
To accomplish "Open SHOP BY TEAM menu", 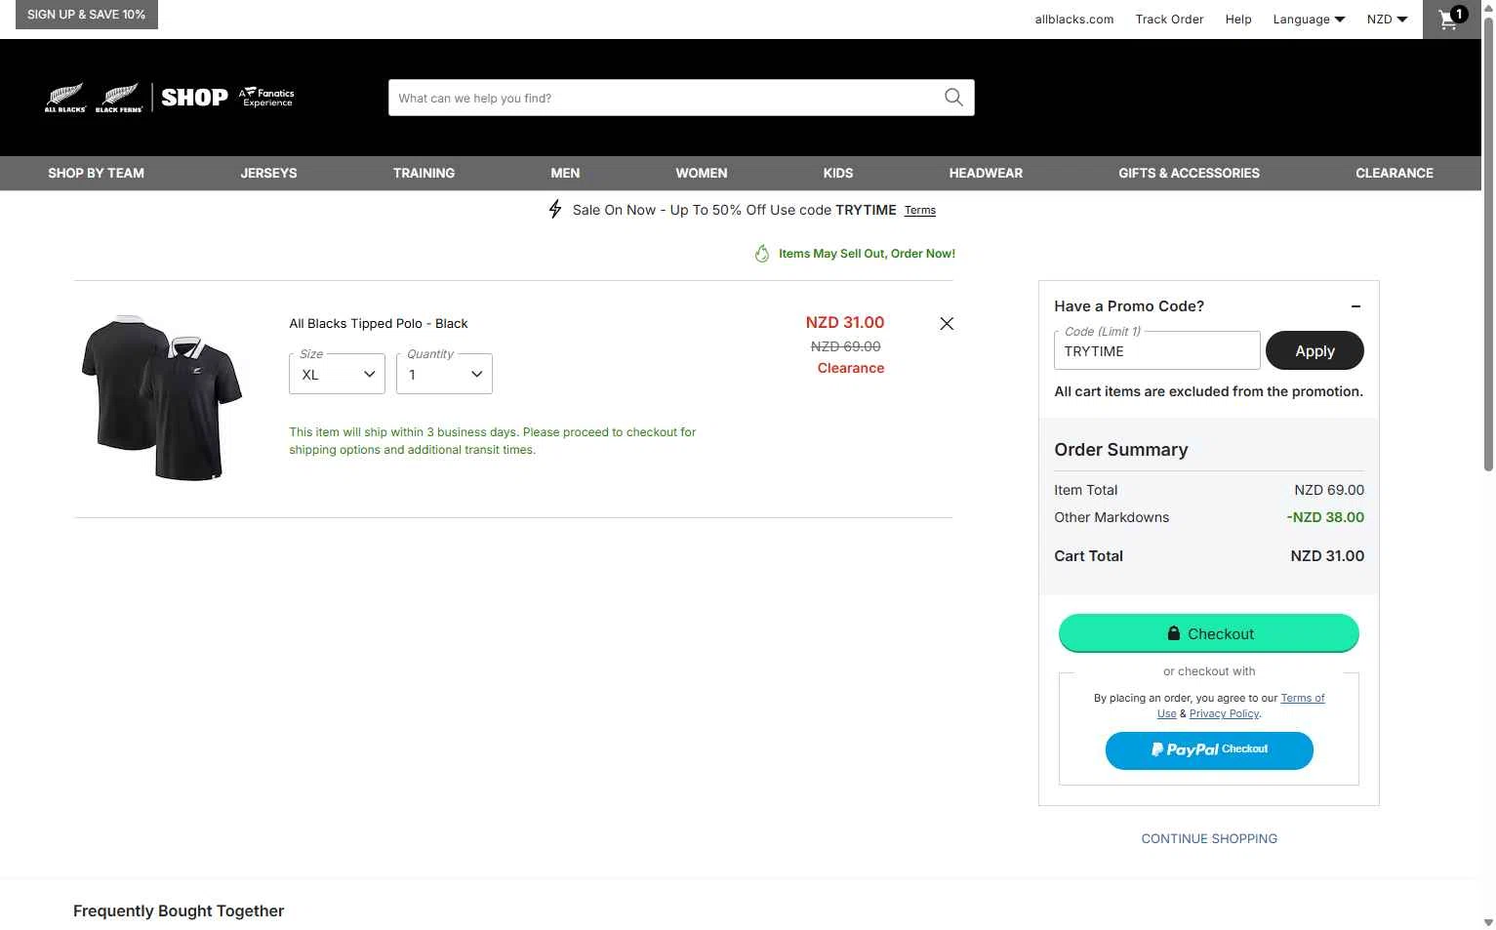I will click(x=96, y=173).
